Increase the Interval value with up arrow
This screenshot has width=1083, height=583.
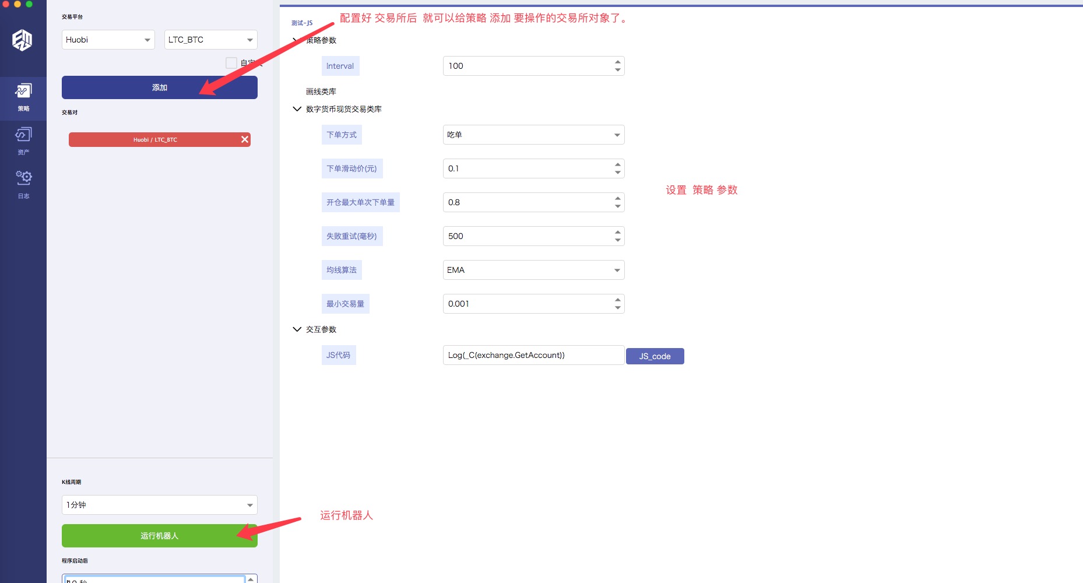[618, 62]
